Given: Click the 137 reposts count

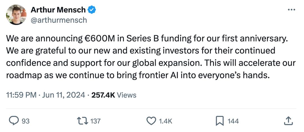Looking at the screenshot, I should (x=95, y=121).
